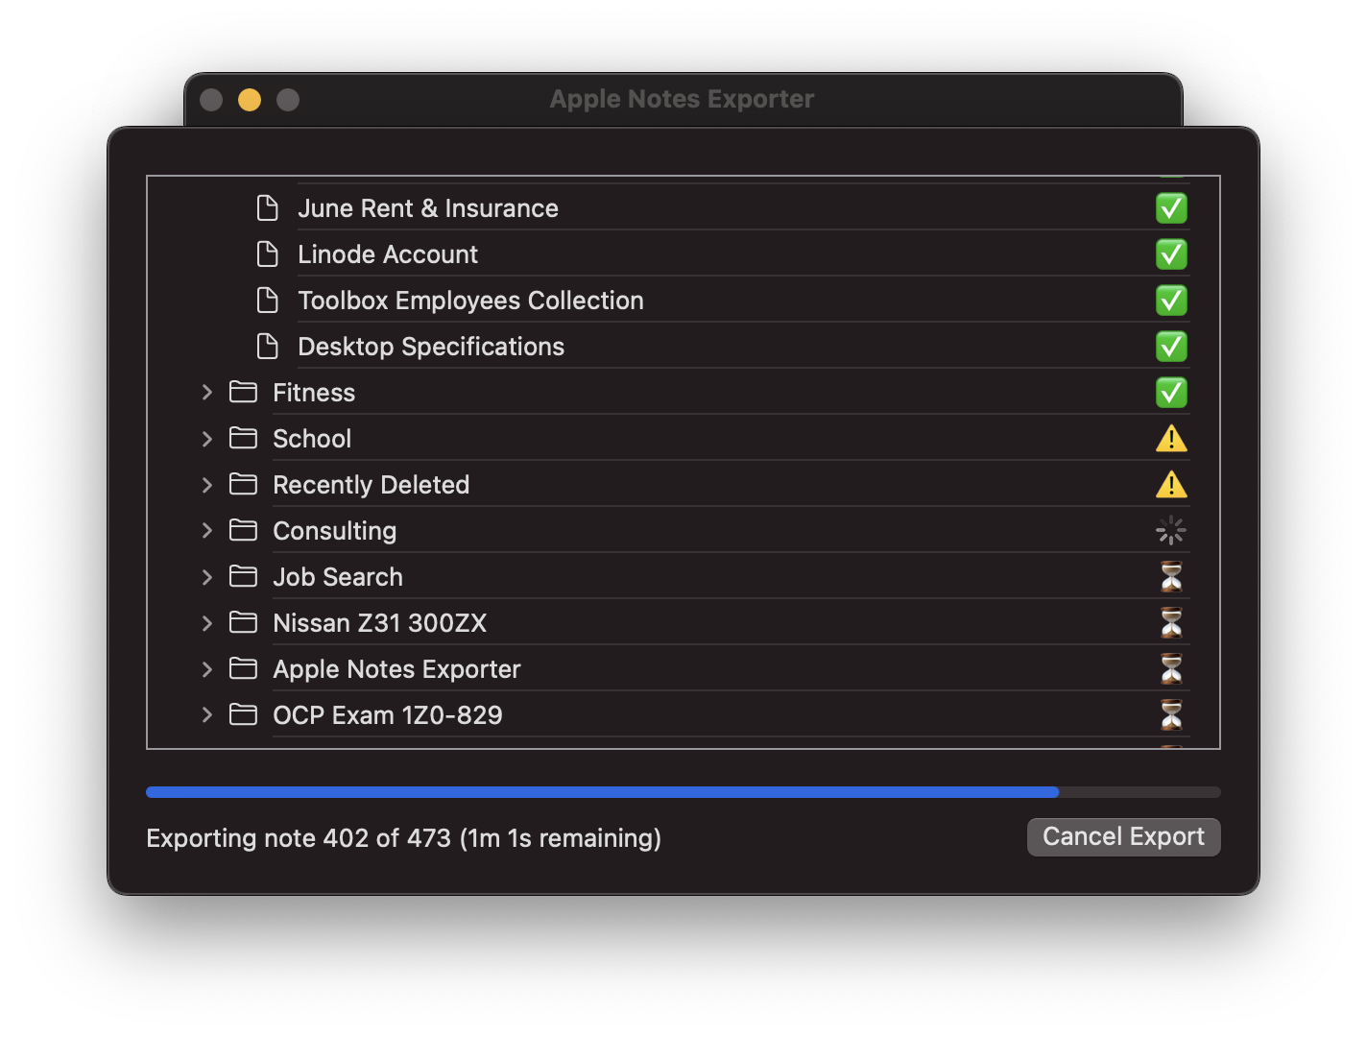Screen dimensions: 1367x1037
Task: Click the School folder icon
Action: pos(244,438)
